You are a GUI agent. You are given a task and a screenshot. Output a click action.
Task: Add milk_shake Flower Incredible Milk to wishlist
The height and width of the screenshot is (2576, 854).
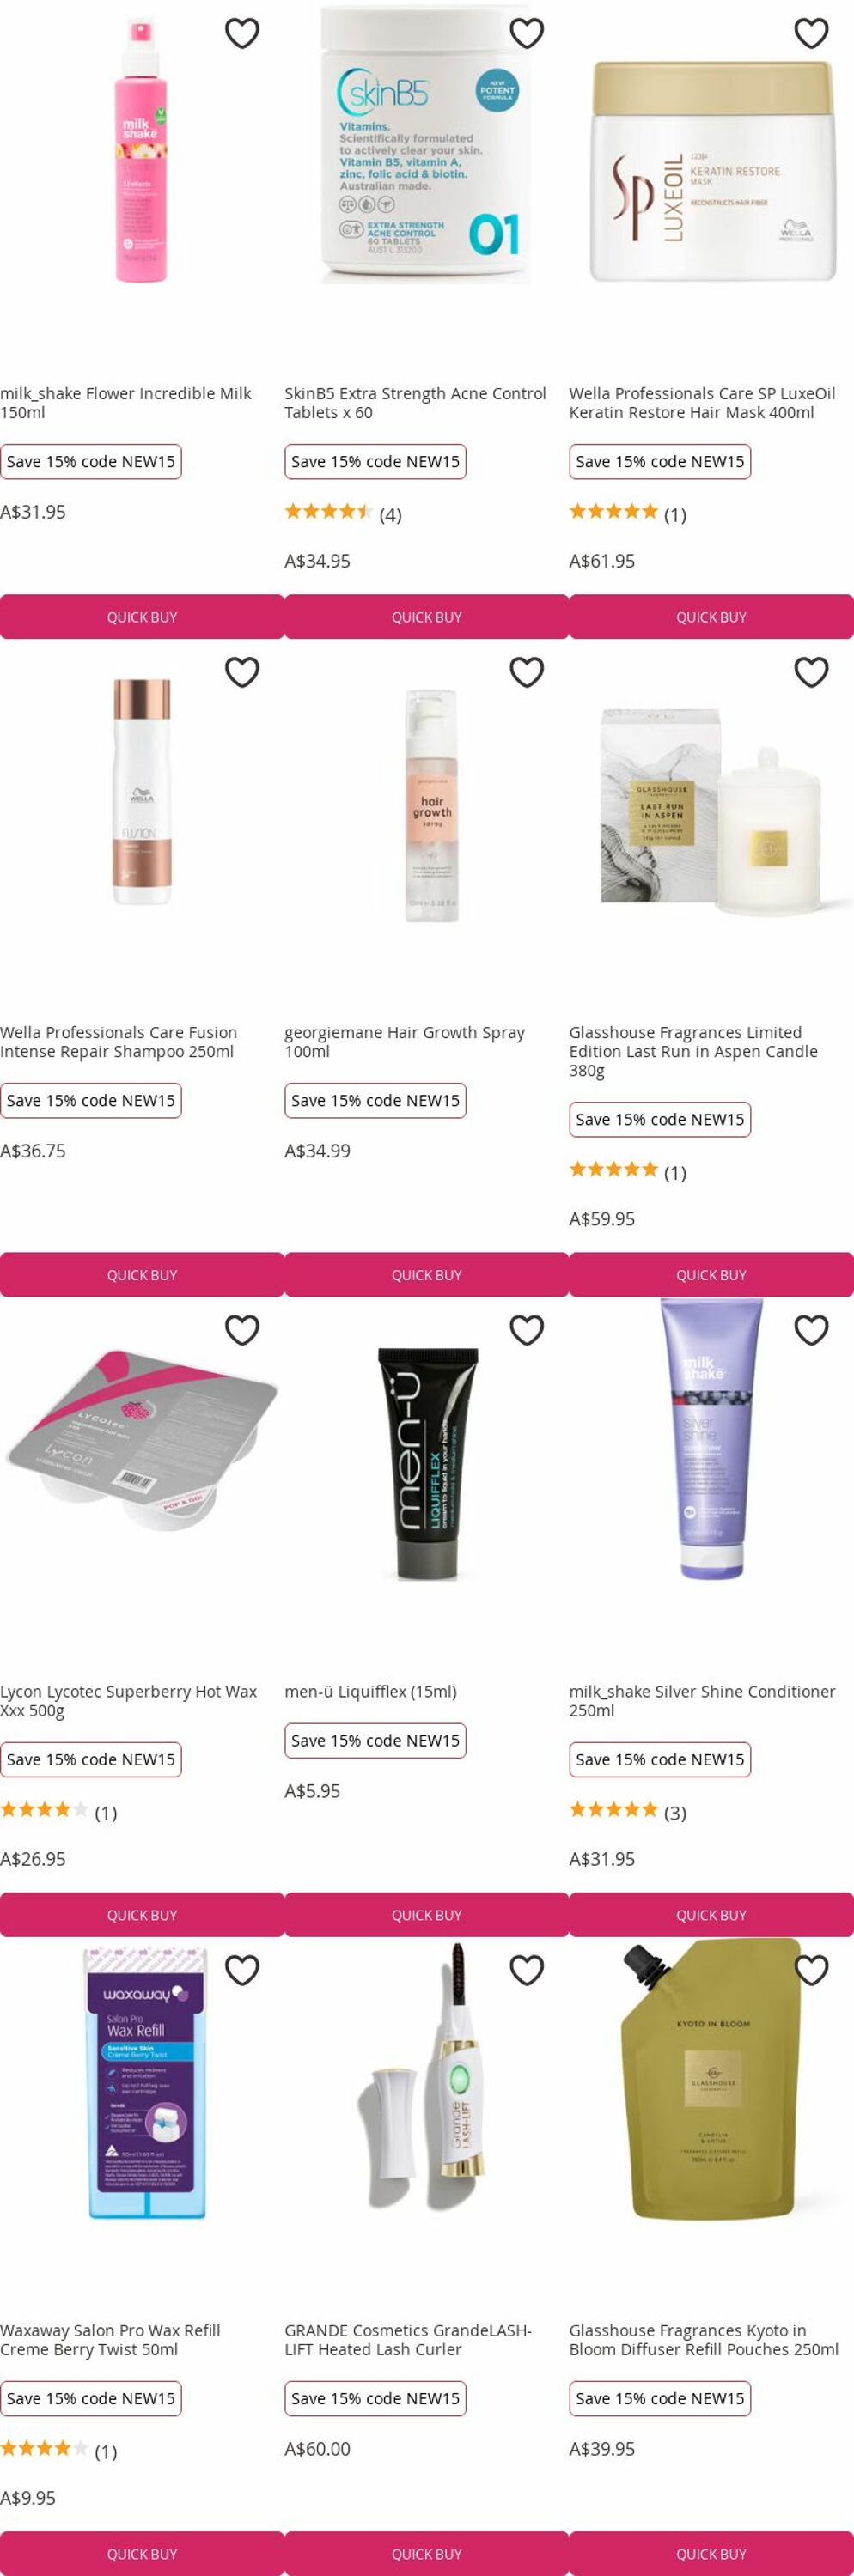242,33
